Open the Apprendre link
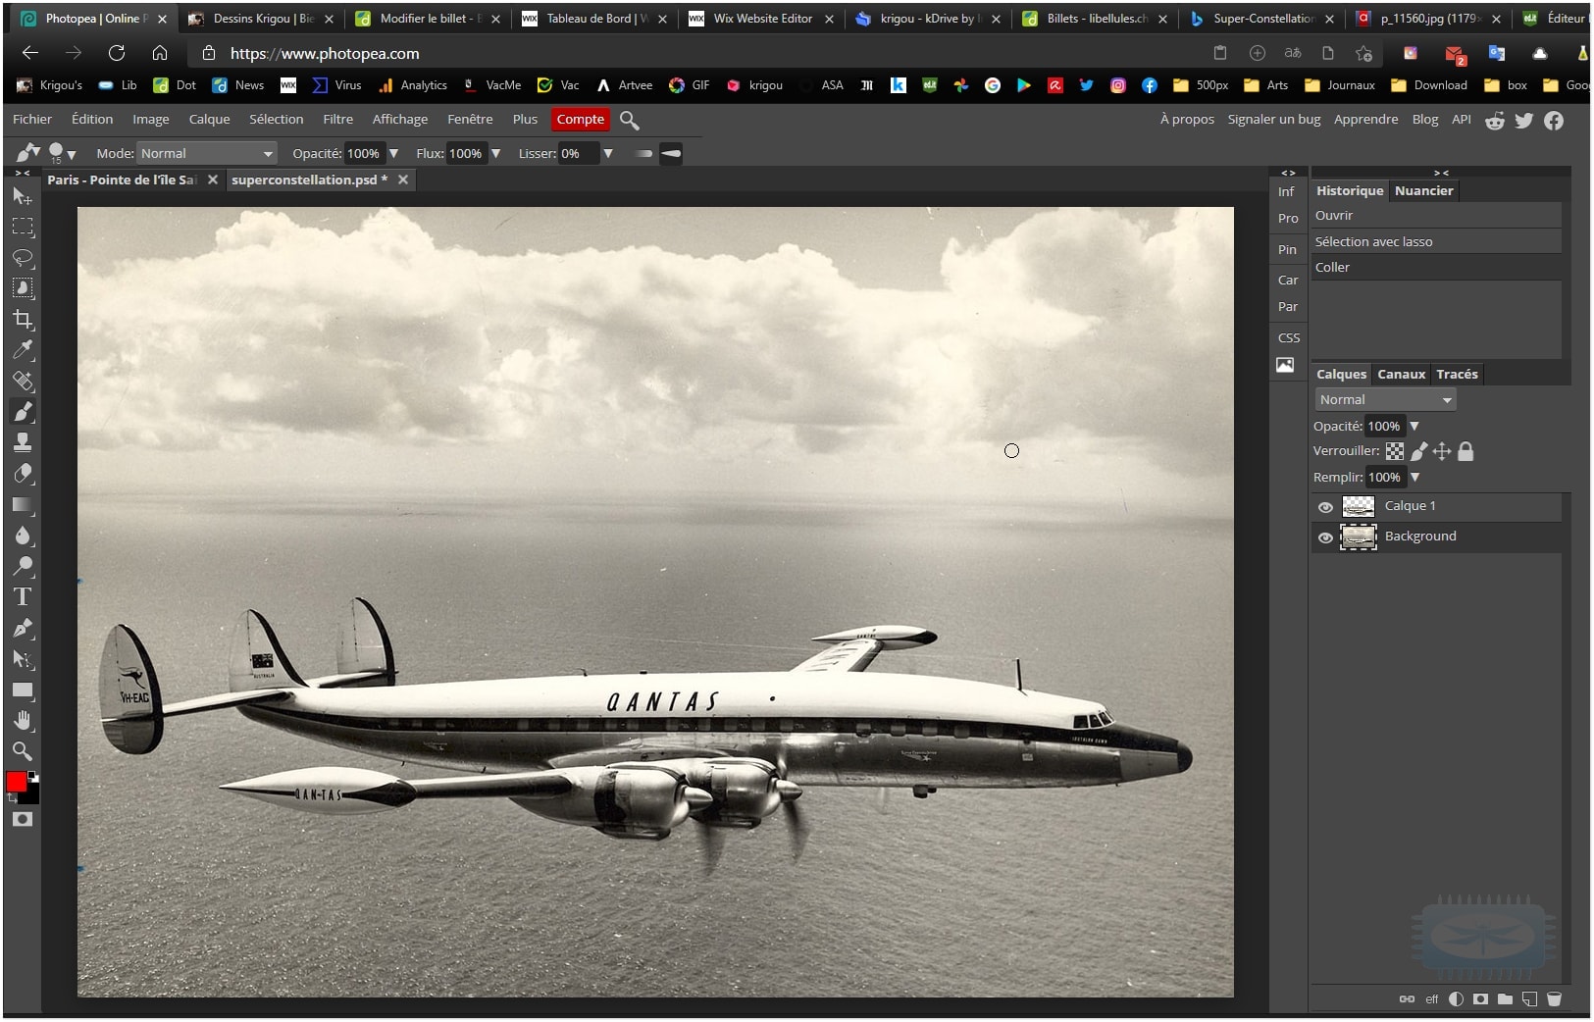The image size is (1594, 1022). [1365, 119]
